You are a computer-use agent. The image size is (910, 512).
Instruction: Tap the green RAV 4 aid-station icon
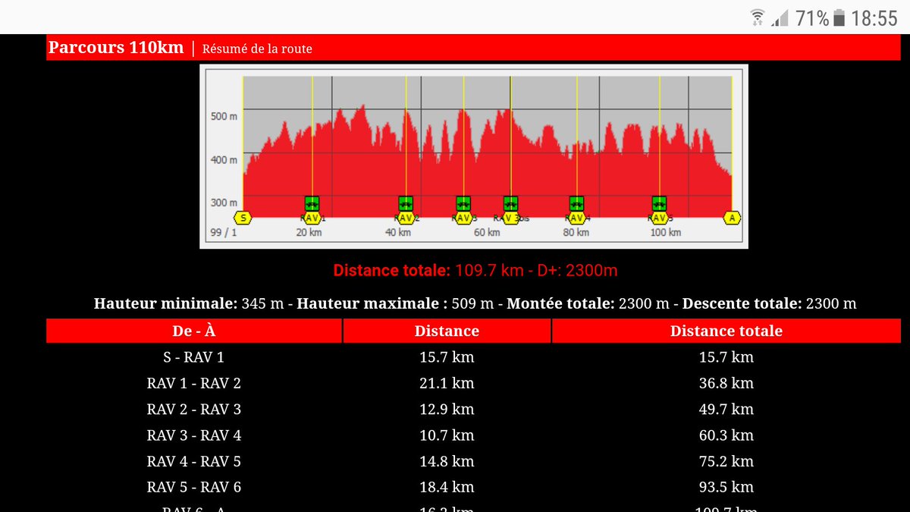pos(576,203)
